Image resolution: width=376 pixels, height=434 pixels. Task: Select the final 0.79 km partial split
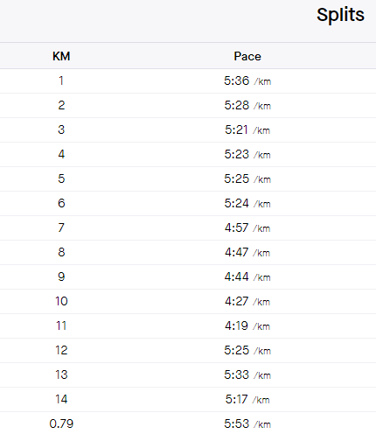point(188,423)
